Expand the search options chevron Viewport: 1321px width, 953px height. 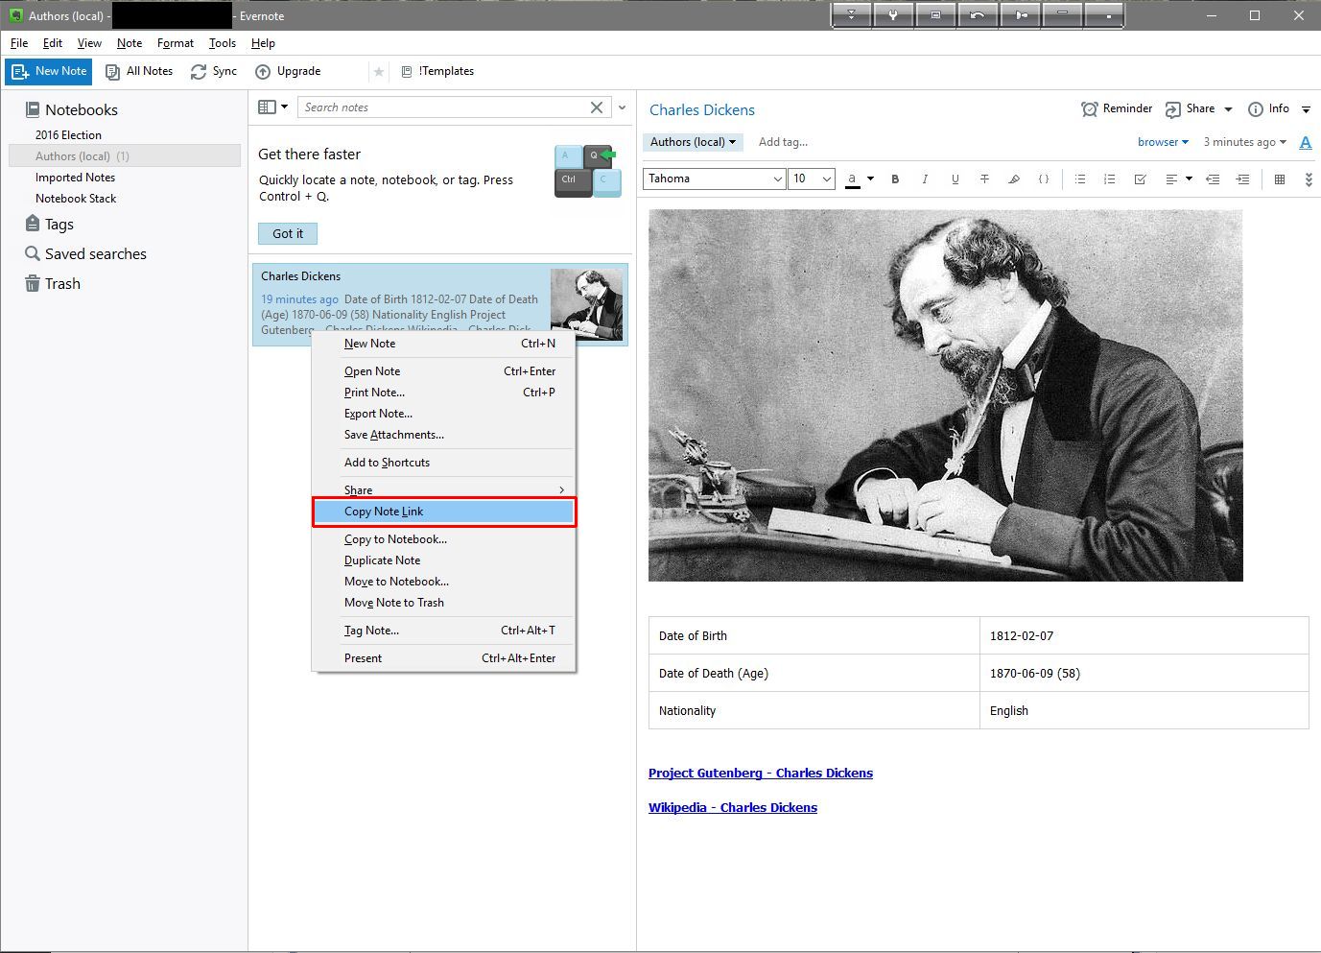point(622,107)
